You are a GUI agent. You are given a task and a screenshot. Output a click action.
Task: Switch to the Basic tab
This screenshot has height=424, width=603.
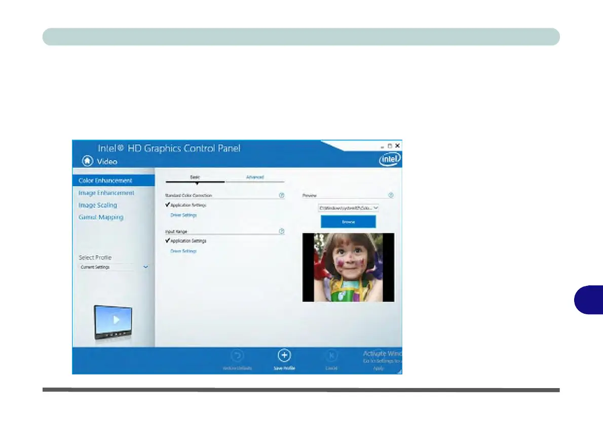(195, 177)
